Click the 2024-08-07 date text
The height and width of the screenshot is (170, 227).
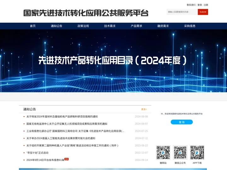tap(141, 124)
